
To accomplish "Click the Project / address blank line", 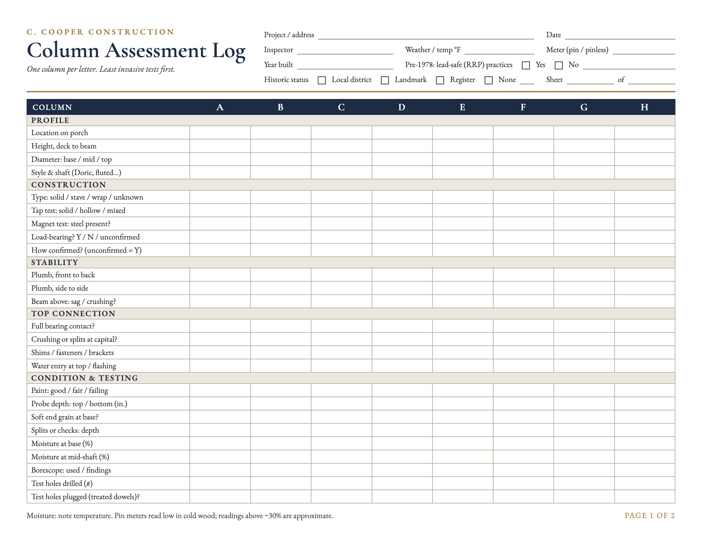I will [426, 35].
